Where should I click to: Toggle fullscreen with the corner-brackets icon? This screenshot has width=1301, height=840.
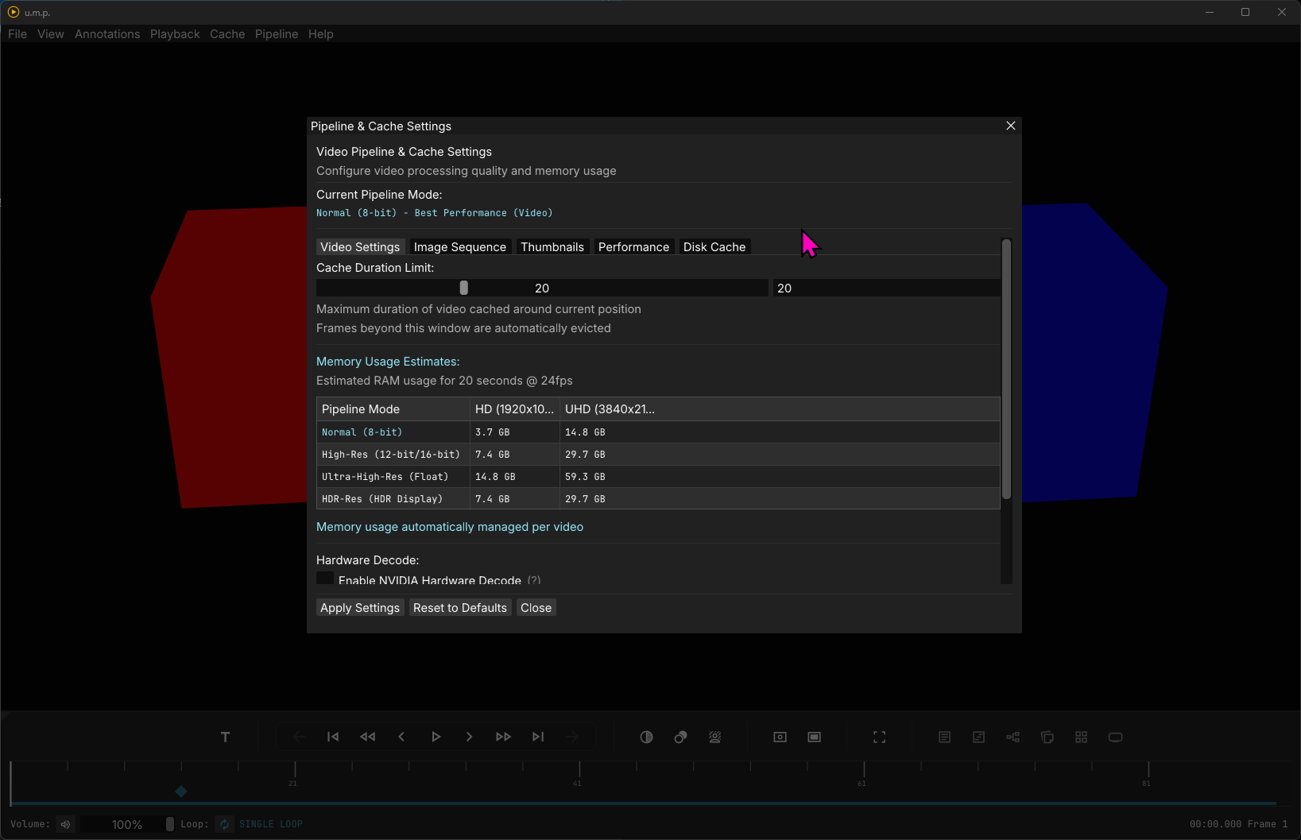(879, 737)
